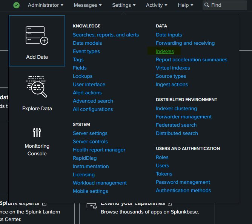Expand the Administrator dropdown
Viewport: 252px width, 224px height.
pos(46,5)
